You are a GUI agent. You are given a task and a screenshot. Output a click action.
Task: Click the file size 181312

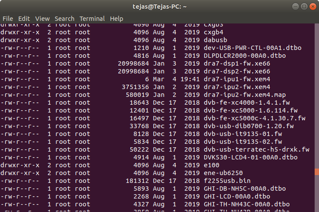(x=137, y=181)
